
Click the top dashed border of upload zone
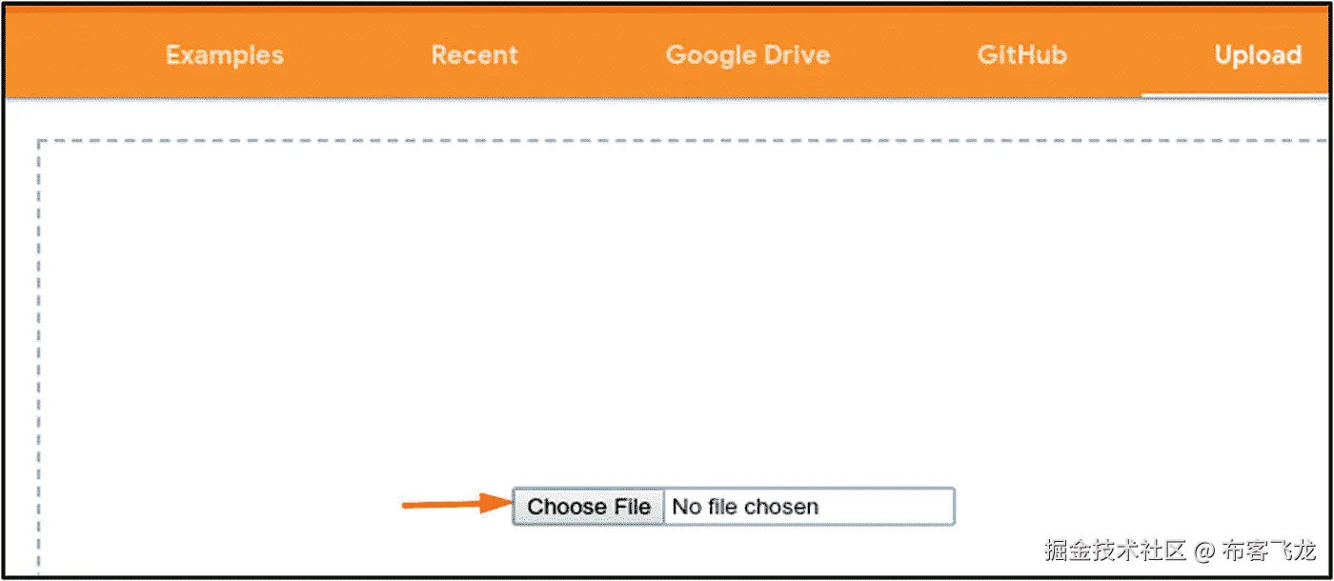pyautogui.click(x=667, y=141)
